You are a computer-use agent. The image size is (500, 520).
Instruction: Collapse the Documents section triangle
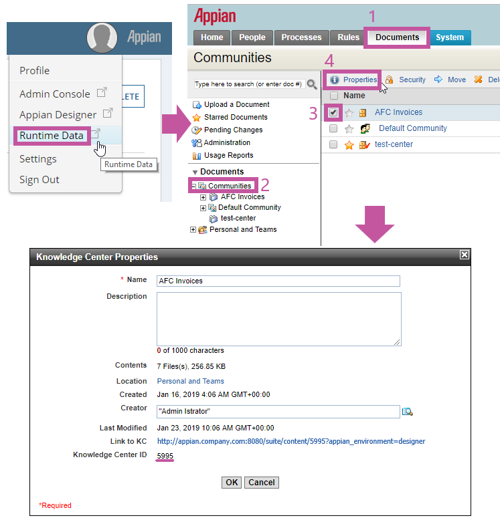coord(195,172)
